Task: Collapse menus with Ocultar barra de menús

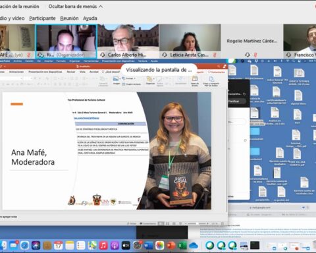Action: point(76,7)
